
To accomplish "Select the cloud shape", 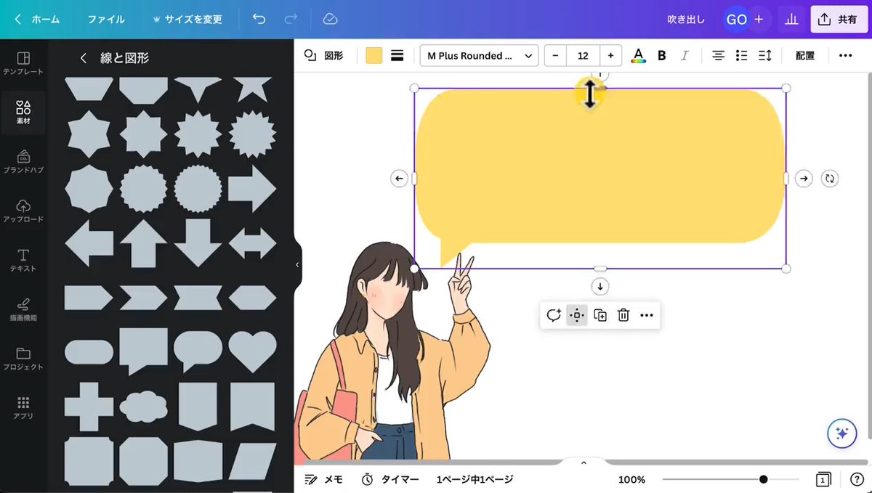I will 143,406.
